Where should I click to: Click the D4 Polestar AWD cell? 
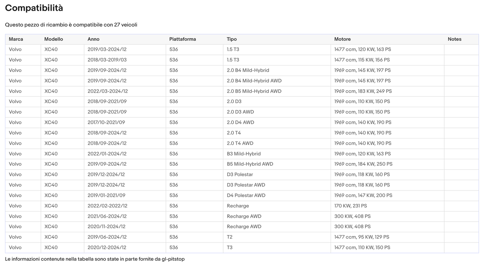coord(277,195)
